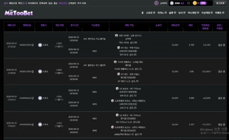Click the MeTooBet logo

point(19,13)
